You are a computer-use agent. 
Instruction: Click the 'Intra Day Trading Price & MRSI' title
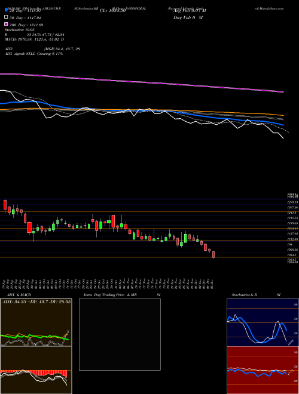click(x=122, y=295)
